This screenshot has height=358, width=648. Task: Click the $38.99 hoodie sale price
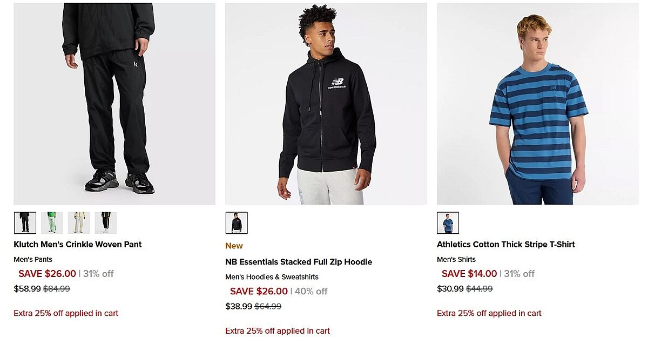[239, 306]
